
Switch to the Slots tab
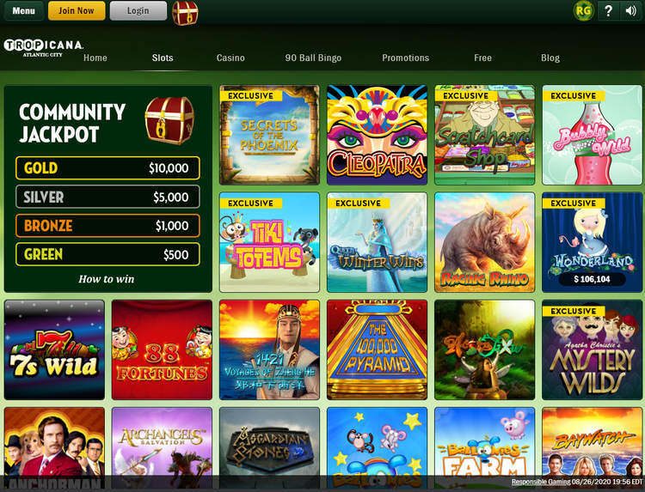(x=163, y=58)
